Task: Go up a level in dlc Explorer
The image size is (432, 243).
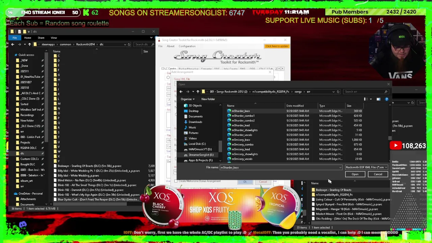Action: tap(29, 44)
